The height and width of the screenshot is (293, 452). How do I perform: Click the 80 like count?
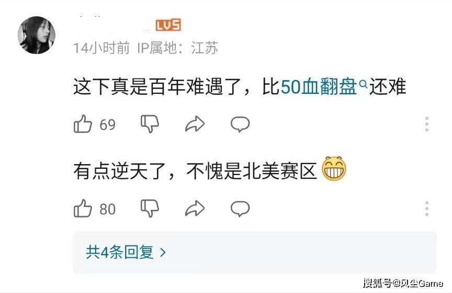coord(108,209)
